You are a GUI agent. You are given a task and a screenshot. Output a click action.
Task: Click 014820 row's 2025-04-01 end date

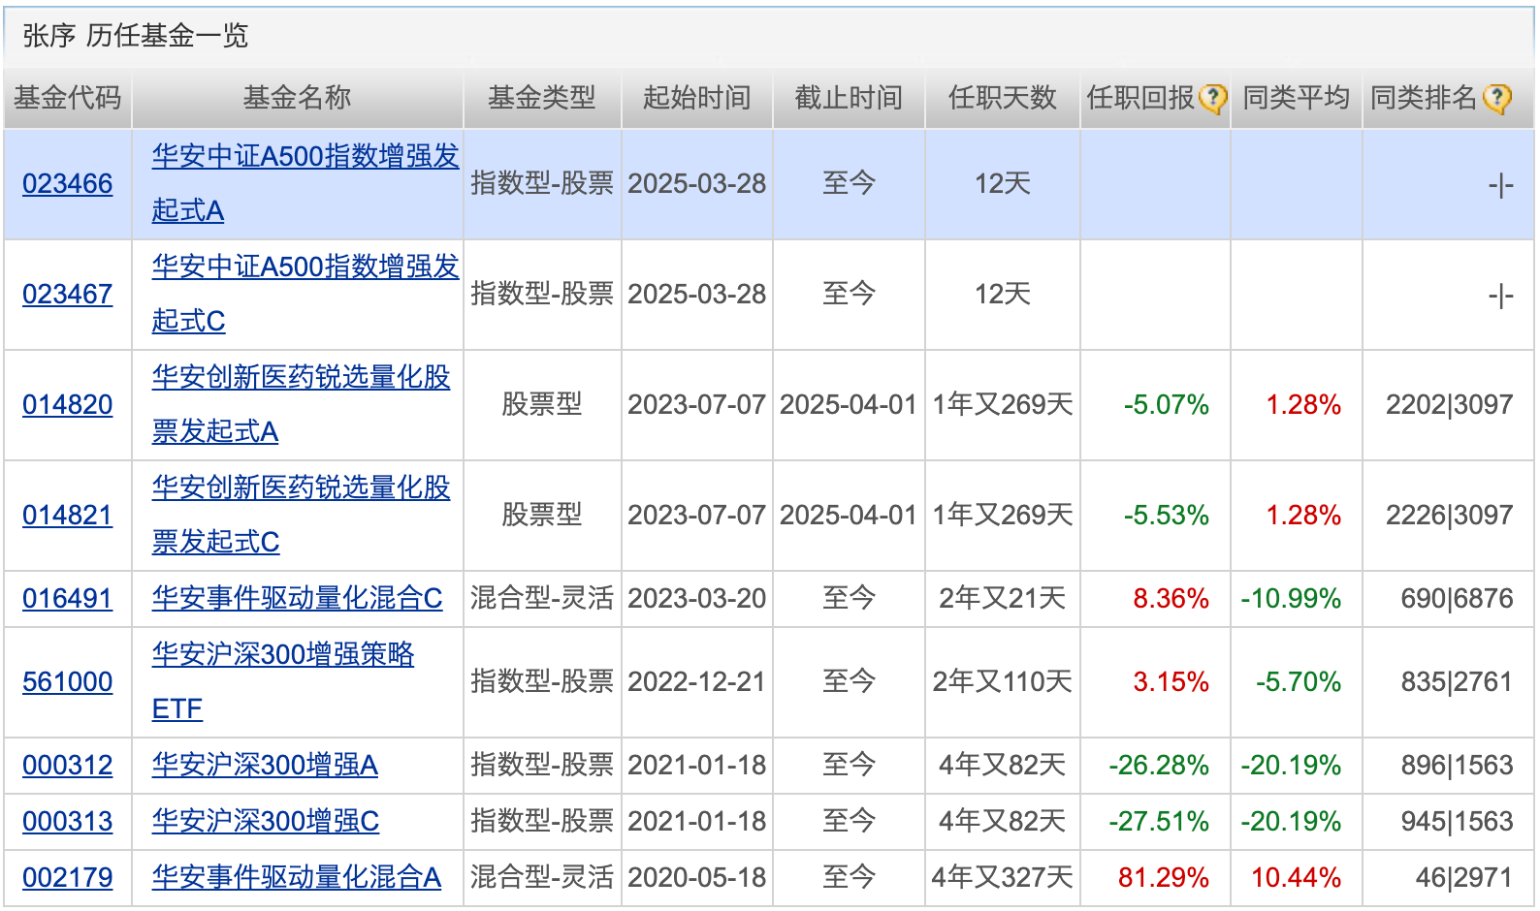[x=849, y=404]
